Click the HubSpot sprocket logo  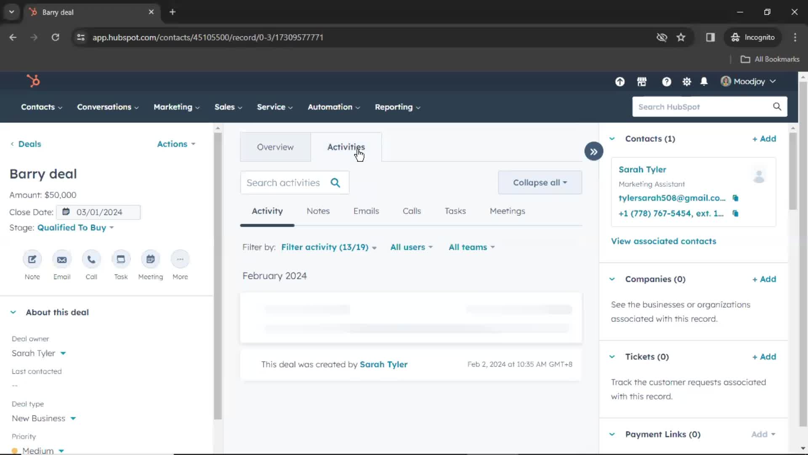coord(33,81)
